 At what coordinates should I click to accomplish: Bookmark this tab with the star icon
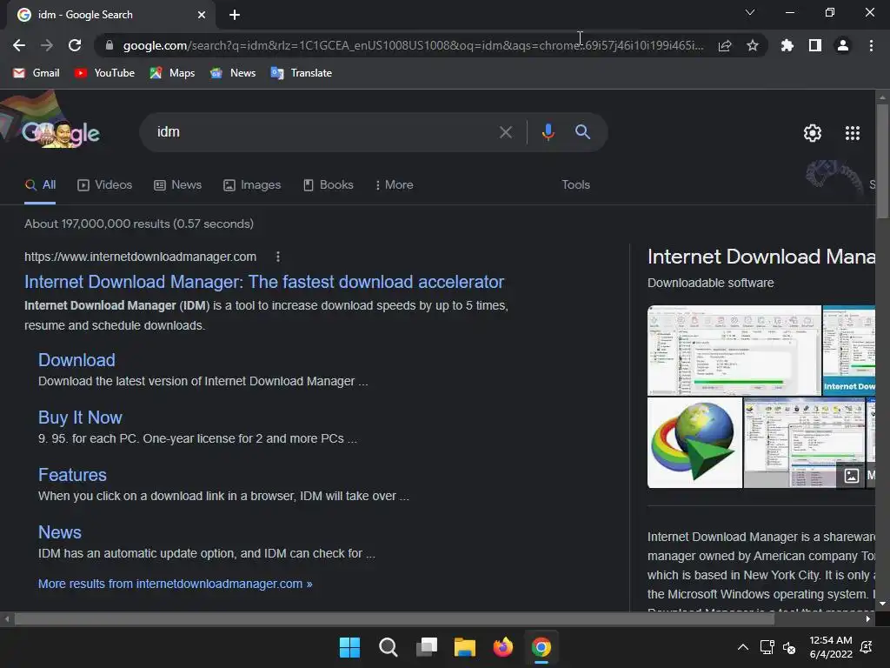click(752, 45)
